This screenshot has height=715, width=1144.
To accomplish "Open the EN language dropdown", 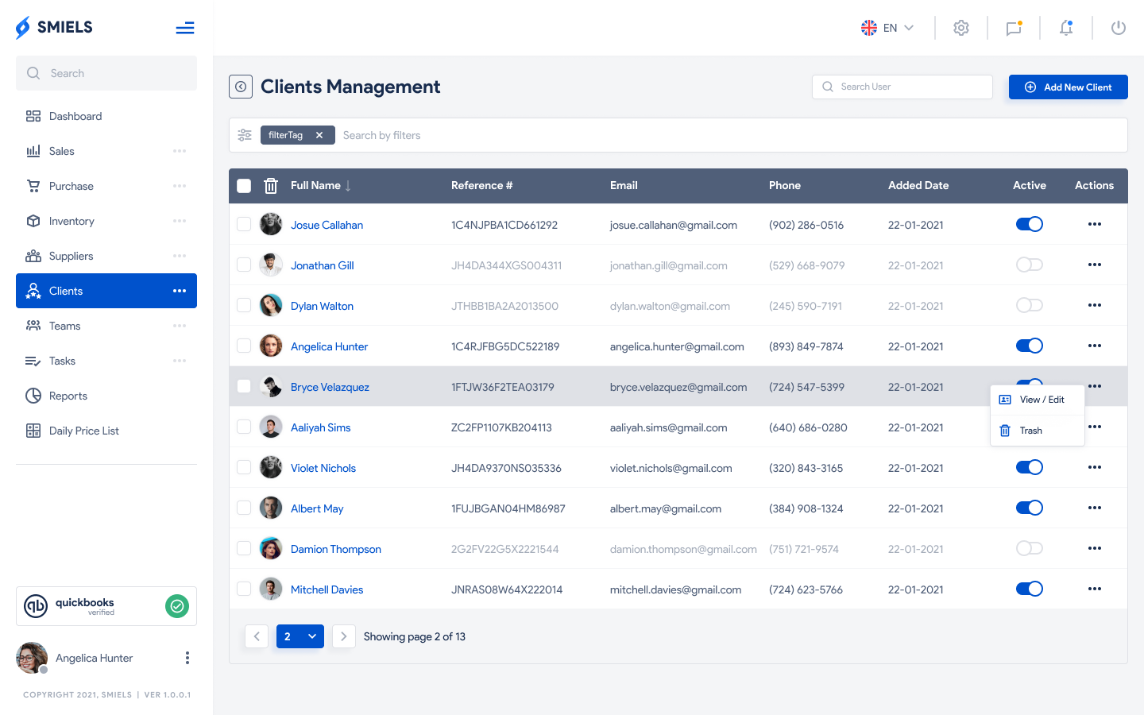I will point(887,28).
